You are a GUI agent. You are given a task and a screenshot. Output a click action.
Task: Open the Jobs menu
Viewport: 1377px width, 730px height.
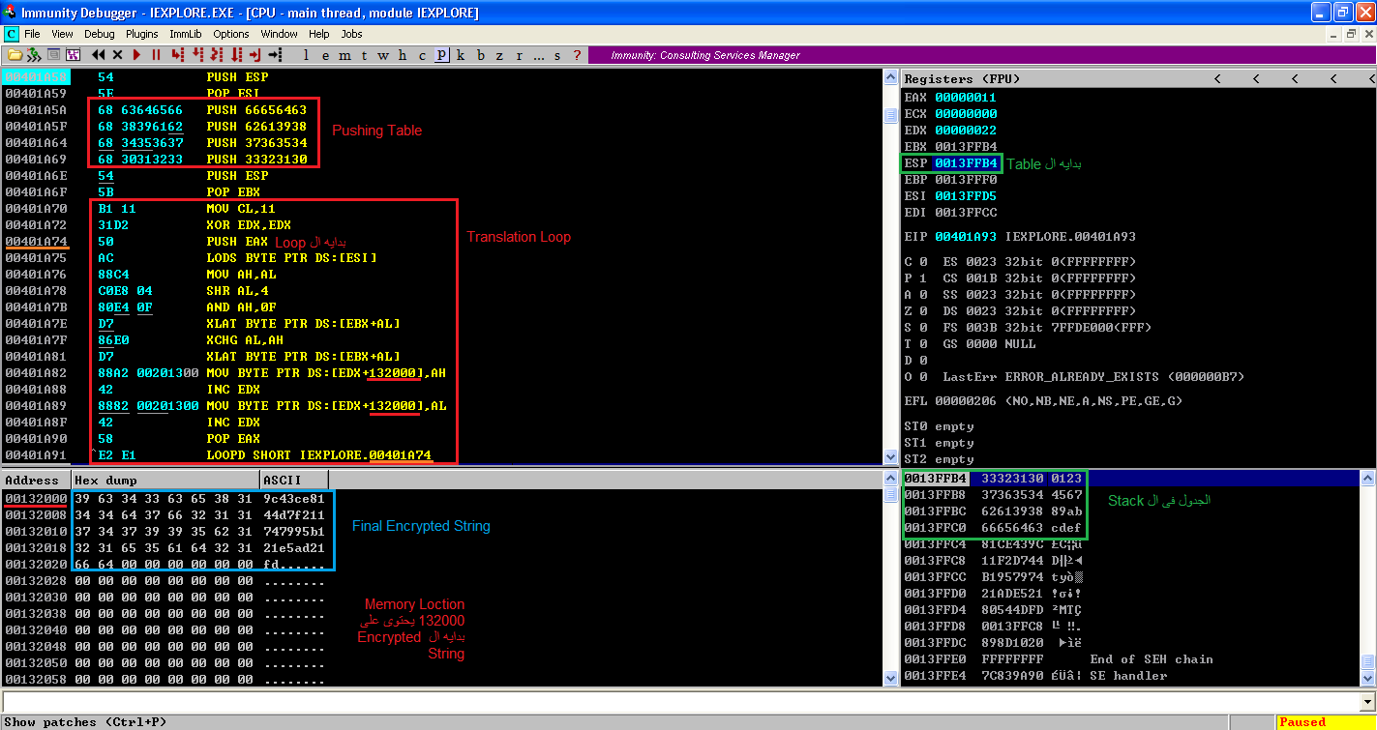(x=351, y=34)
